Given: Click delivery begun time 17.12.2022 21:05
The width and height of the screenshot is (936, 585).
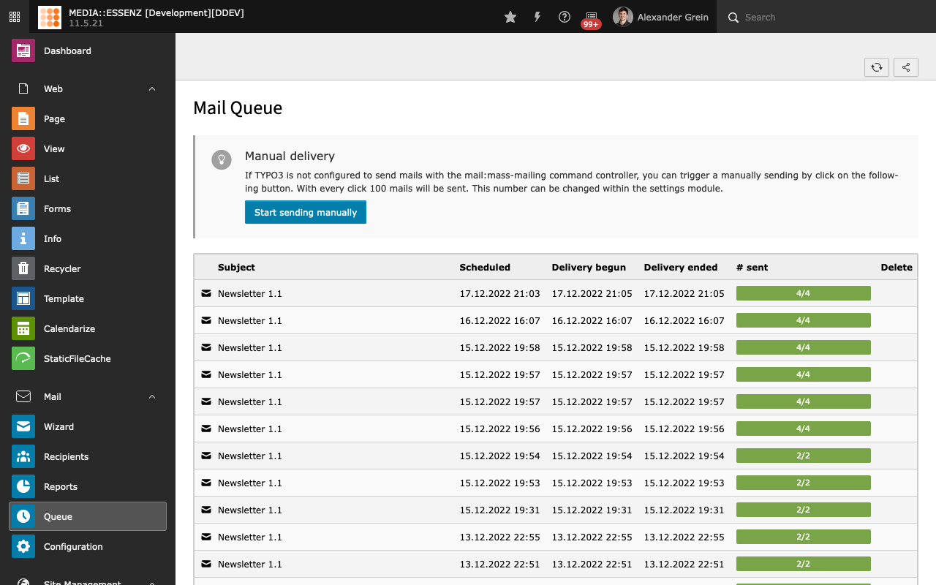Looking at the screenshot, I should coord(592,293).
